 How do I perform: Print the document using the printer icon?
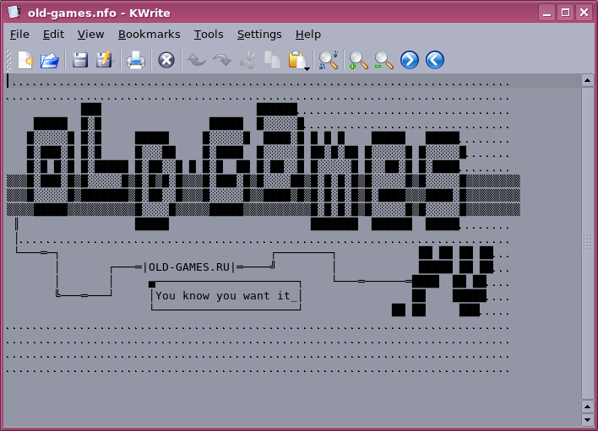click(x=136, y=60)
